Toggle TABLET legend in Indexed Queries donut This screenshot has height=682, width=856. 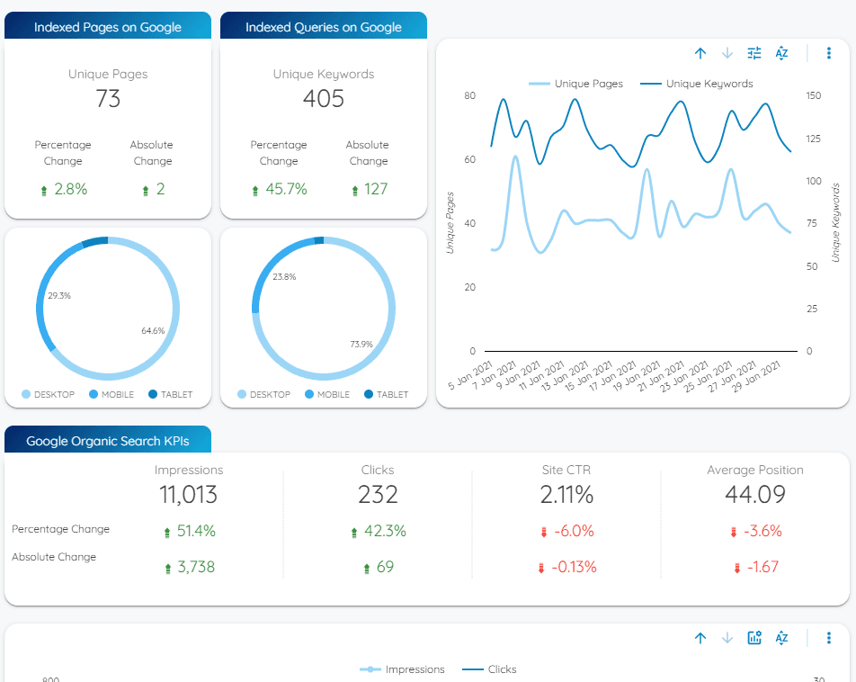386,395
